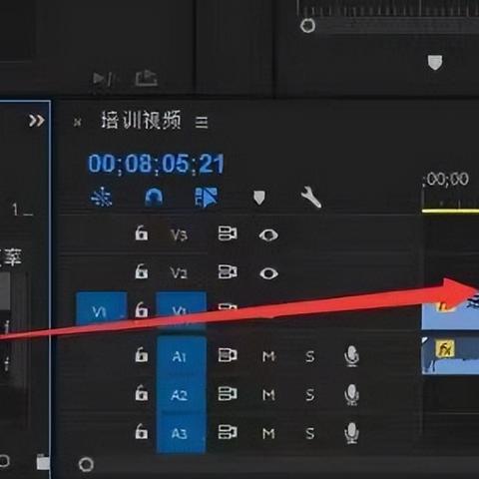The width and height of the screenshot is (479, 479).
Task: Click the program monitor marker icon
Action: point(435,63)
